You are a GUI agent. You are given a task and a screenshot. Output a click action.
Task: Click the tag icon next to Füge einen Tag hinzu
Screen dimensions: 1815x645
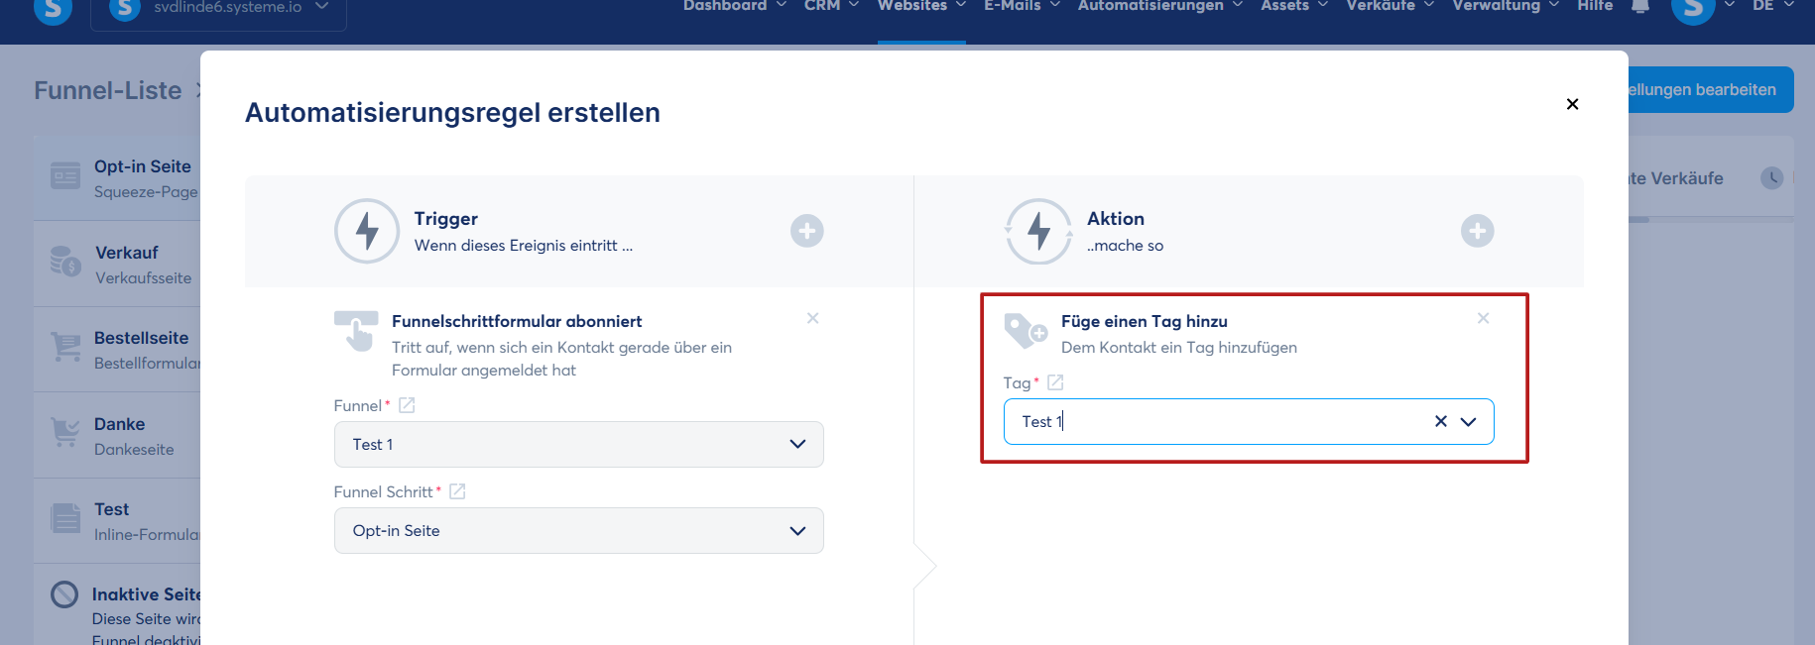point(1026,331)
